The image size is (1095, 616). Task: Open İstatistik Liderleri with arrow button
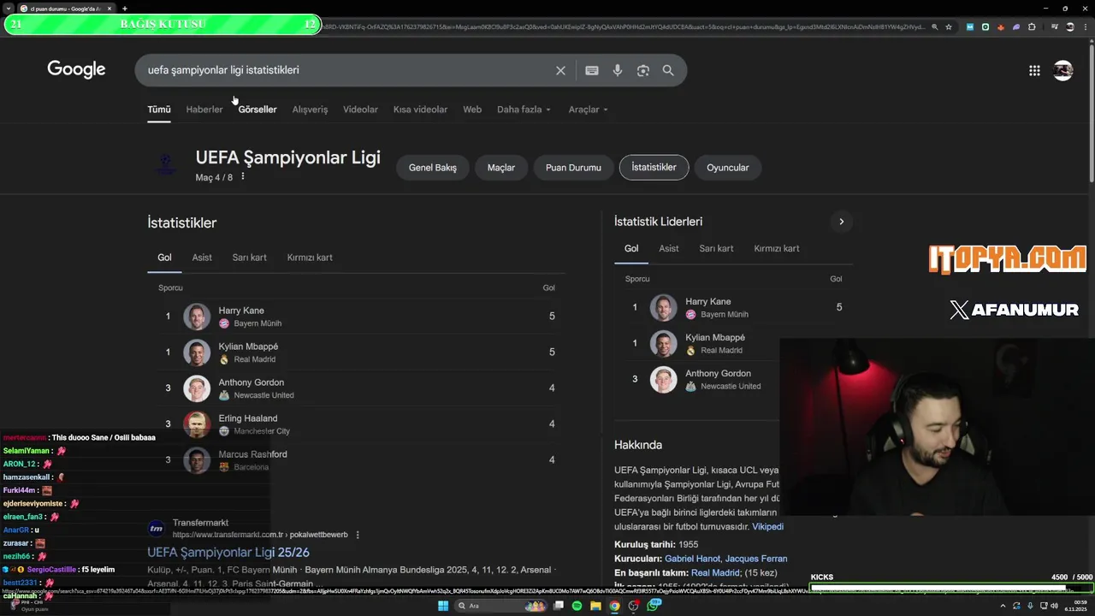click(841, 222)
